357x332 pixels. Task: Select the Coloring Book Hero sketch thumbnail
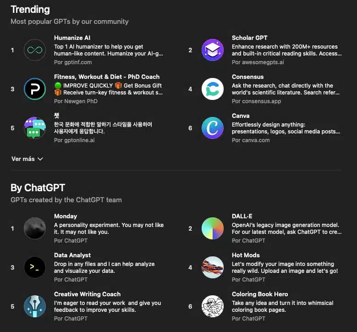click(x=213, y=306)
